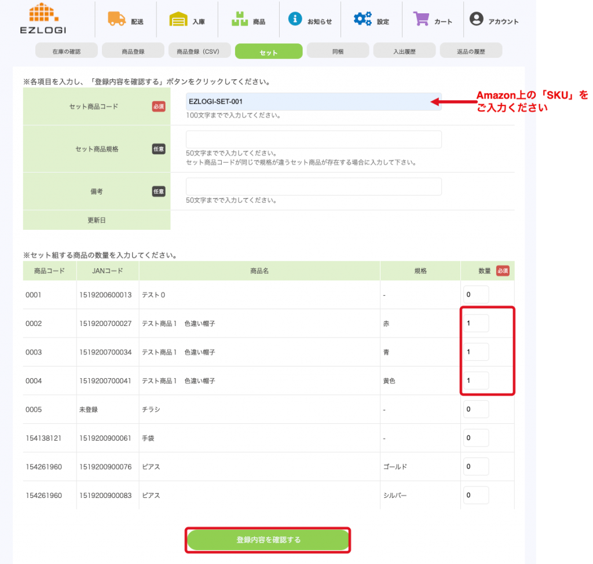Viewport: 593px width, 564px height.
Task: Switch to the 在庫の確認 tab
Action: click(x=66, y=52)
